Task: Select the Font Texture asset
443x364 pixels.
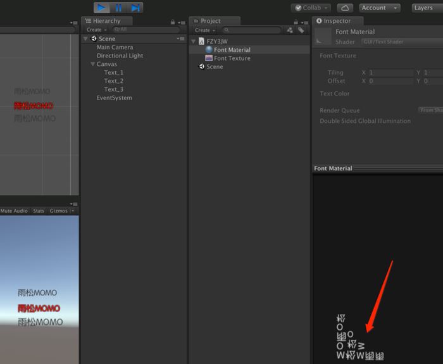Action: [x=232, y=58]
